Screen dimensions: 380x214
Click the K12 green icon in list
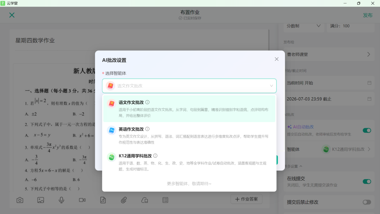click(x=112, y=157)
